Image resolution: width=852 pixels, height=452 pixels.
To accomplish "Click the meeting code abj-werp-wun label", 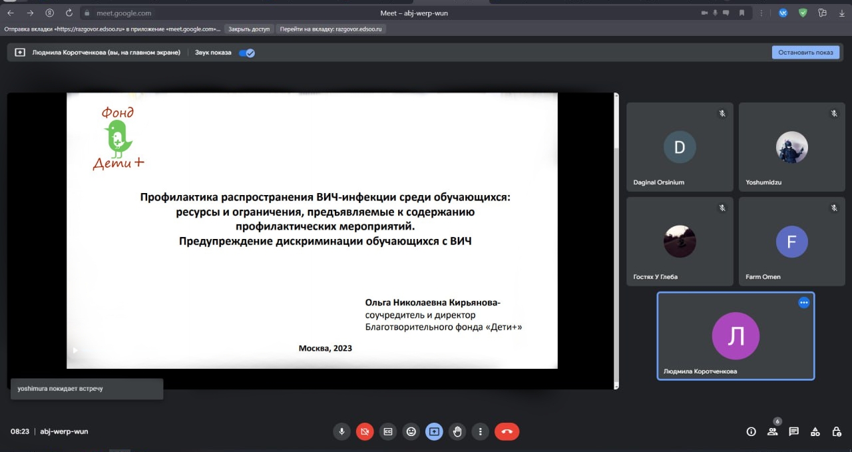I will pos(64,431).
